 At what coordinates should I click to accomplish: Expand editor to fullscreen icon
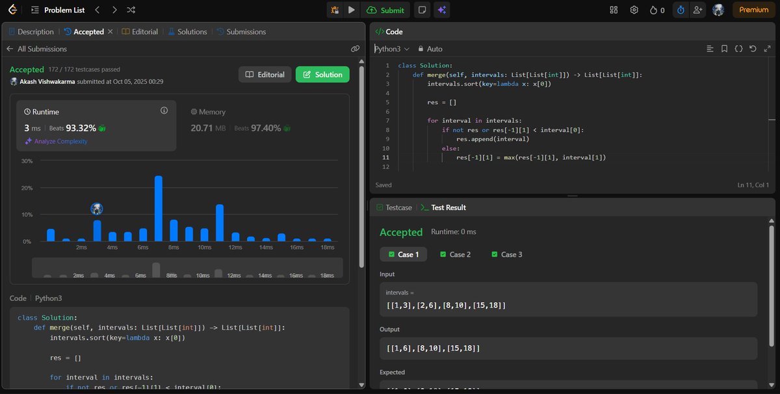click(767, 49)
